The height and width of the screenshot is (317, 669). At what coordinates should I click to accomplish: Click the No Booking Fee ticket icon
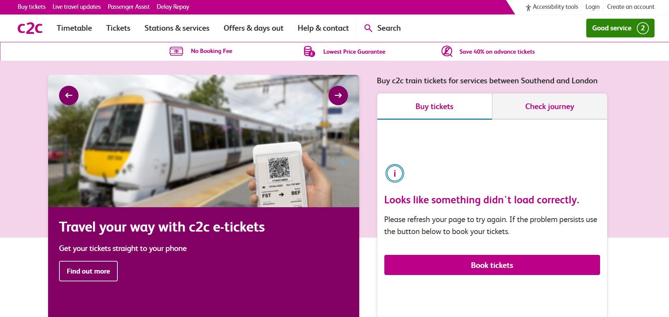(176, 51)
